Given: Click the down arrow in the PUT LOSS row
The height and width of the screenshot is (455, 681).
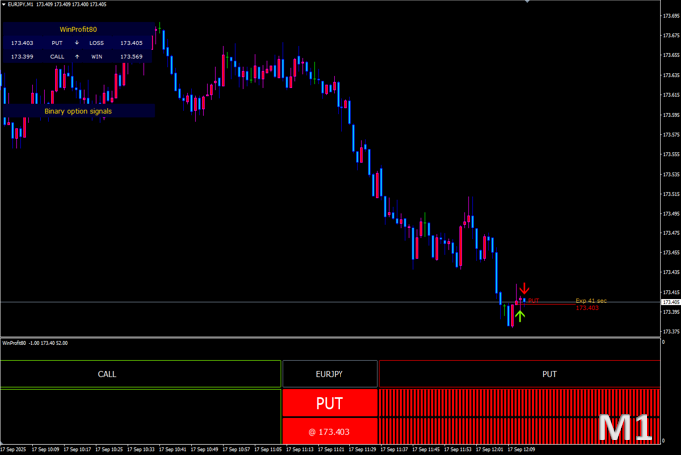Looking at the screenshot, I should click(77, 43).
